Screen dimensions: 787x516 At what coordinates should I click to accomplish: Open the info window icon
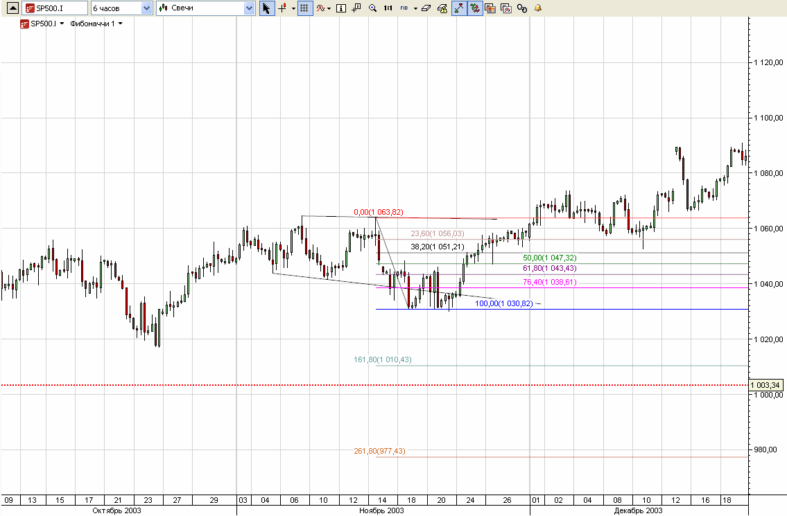pos(340,8)
